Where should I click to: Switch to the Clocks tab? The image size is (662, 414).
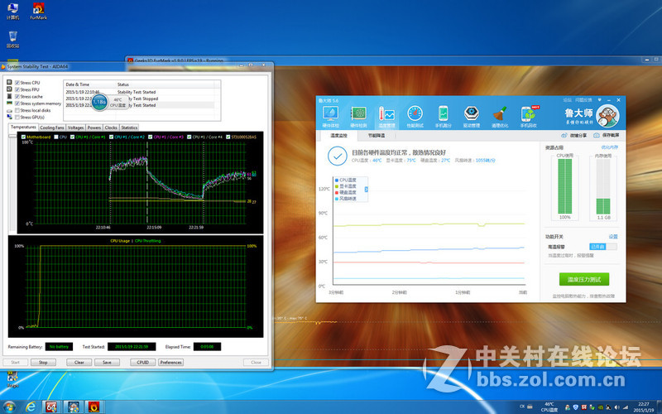coord(111,128)
